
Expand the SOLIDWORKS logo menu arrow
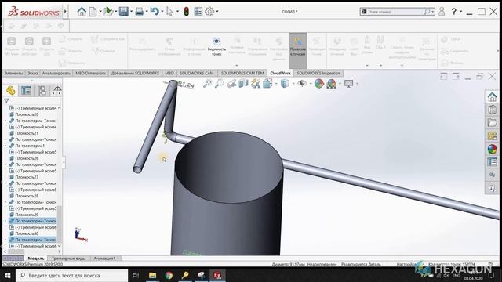point(65,12)
